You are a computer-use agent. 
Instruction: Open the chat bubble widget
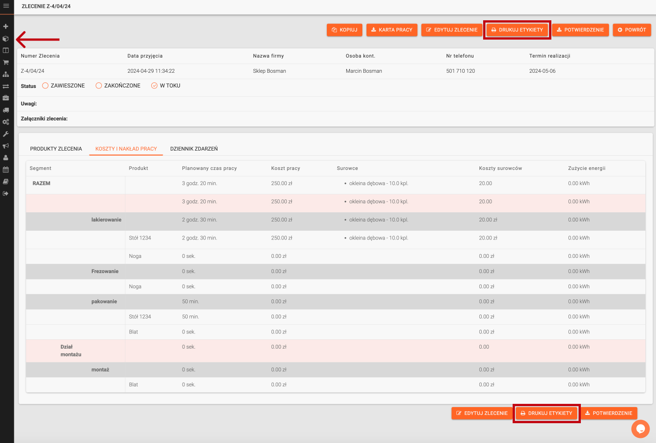[x=640, y=429]
